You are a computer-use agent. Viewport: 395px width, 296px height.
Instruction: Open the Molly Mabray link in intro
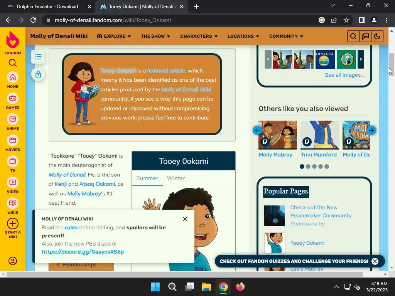click(x=84, y=193)
